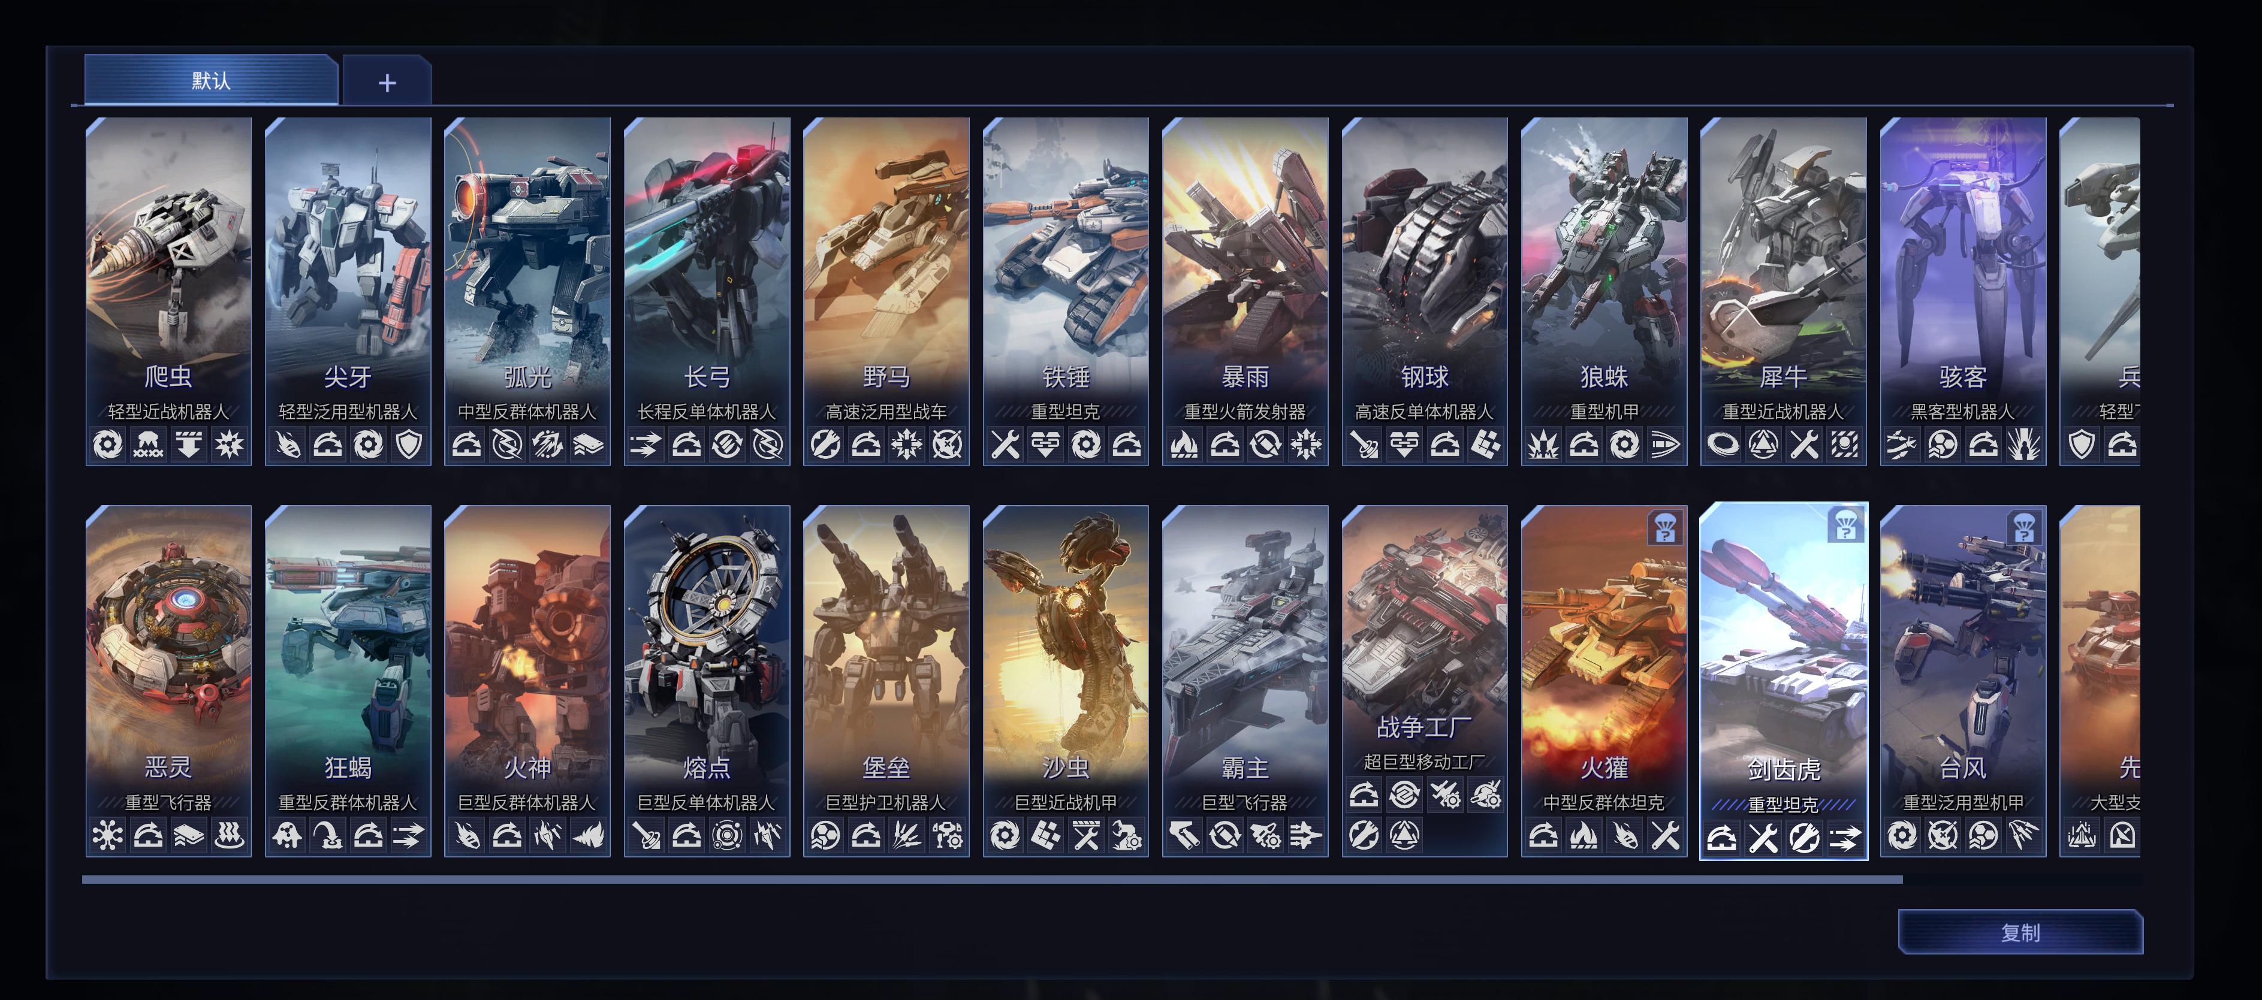Select the 沙虫 unit card
This screenshot has height=1000, width=2262.
click(x=1065, y=681)
